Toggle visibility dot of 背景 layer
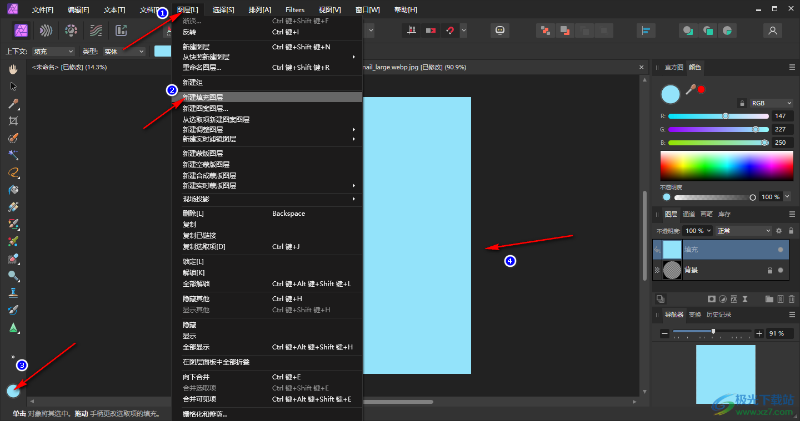The height and width of the screenshot is (421, 800). coord(781,270)
